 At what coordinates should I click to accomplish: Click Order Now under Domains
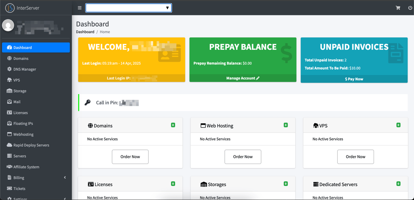point(130,157)
